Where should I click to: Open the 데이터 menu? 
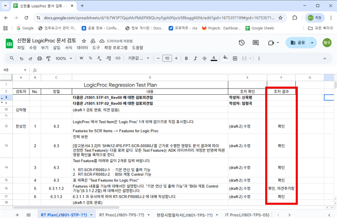pos(82,47)
